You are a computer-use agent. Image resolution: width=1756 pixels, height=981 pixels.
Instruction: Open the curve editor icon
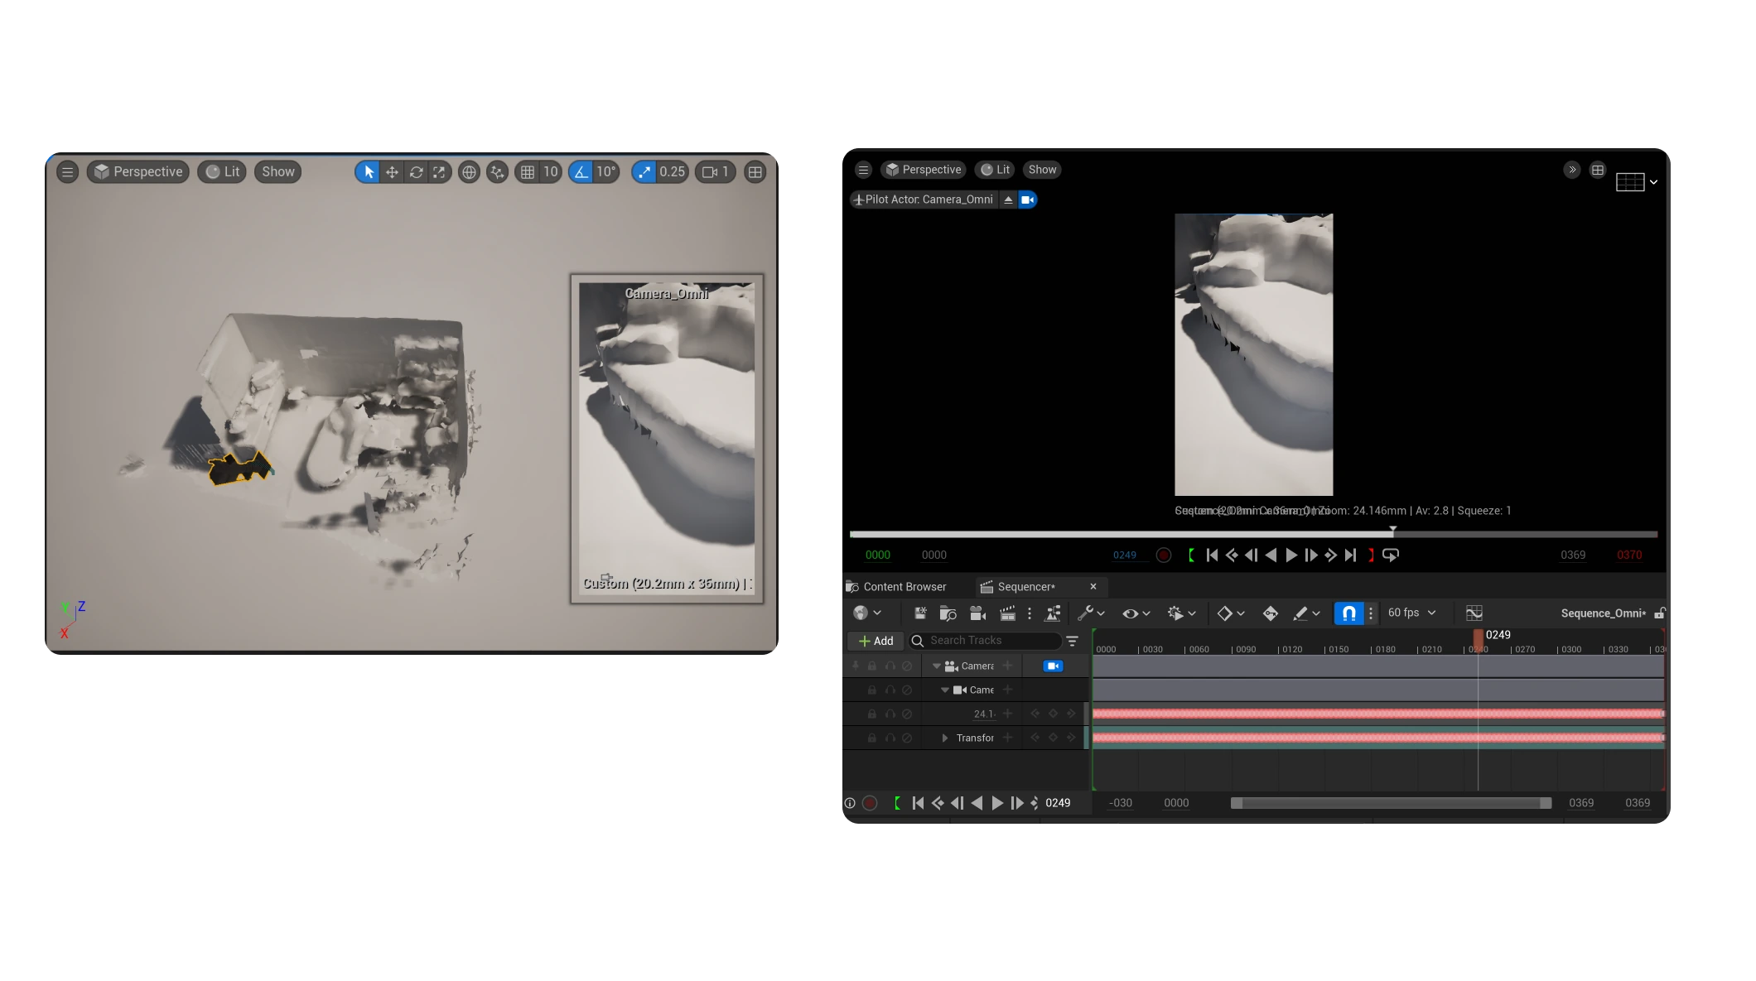(1474, 613)
